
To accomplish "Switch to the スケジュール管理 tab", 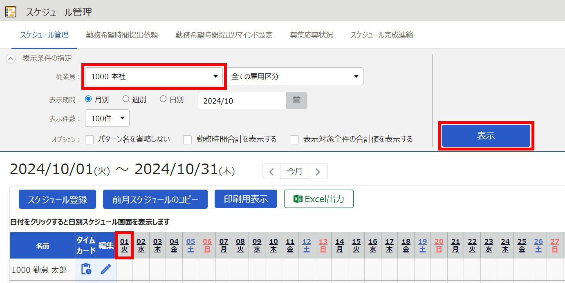I will point(45,35).
